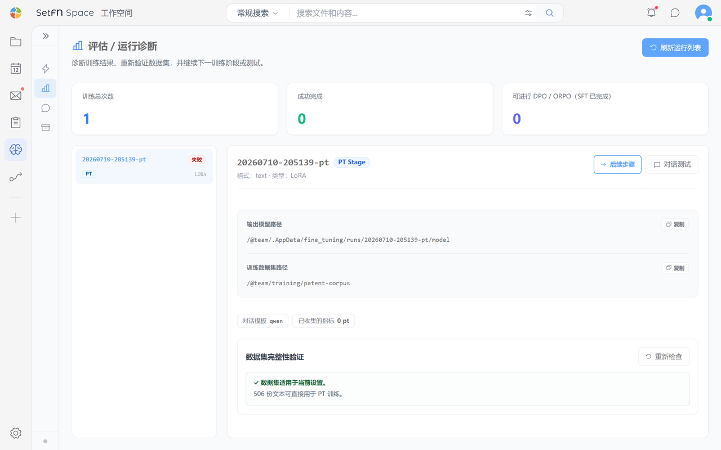Click the output path text ending in /model
Viewport: 721px width, 450px height.
coord(348,240)
